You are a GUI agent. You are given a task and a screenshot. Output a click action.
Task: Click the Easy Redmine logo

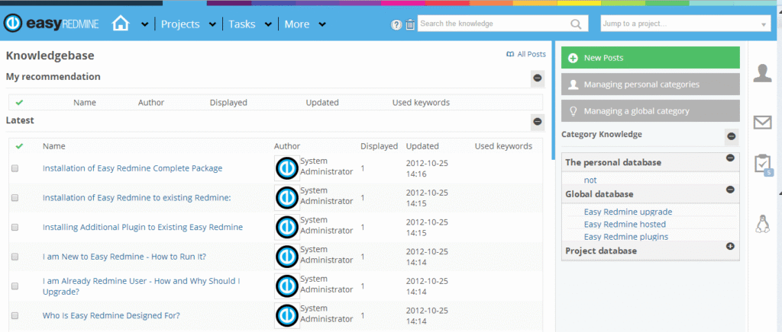[51, 24]
